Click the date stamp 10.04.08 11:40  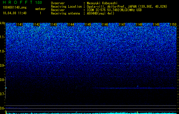pos(15,13)
